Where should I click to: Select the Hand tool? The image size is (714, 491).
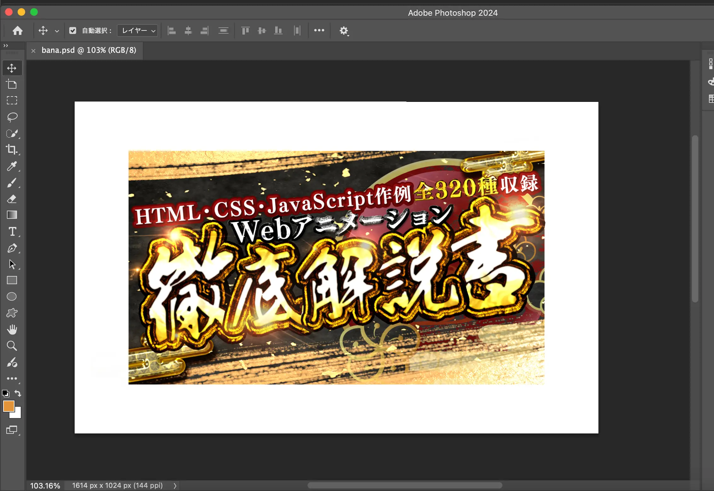(x=12, y=329)
